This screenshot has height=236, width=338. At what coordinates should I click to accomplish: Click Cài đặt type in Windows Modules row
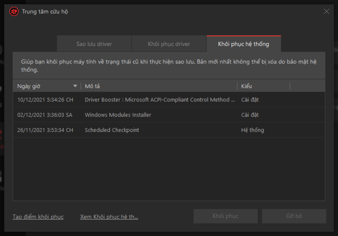click(250, 115)
